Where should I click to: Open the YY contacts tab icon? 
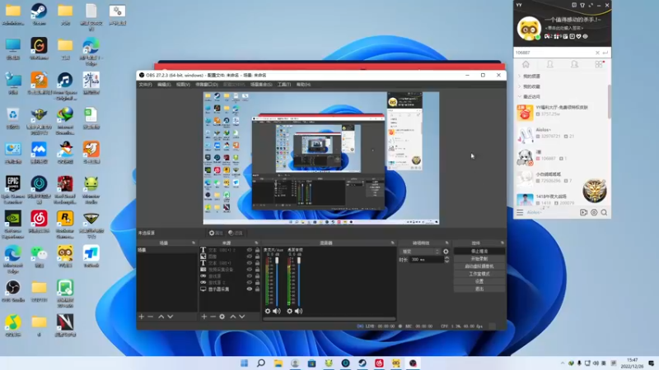pyautogui.click(x=549, y=64)
